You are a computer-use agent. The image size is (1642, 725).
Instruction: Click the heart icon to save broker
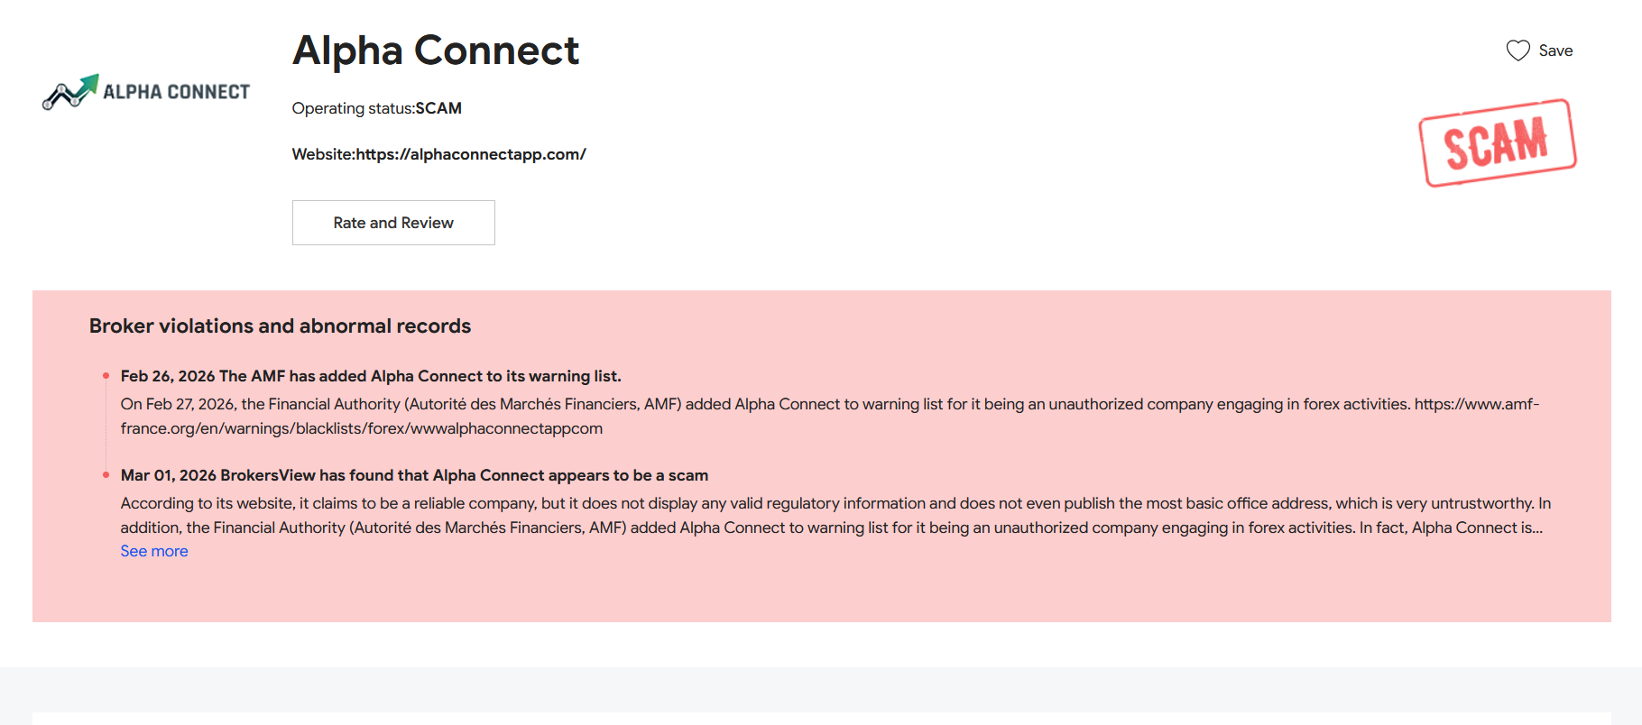(1517, 50)
